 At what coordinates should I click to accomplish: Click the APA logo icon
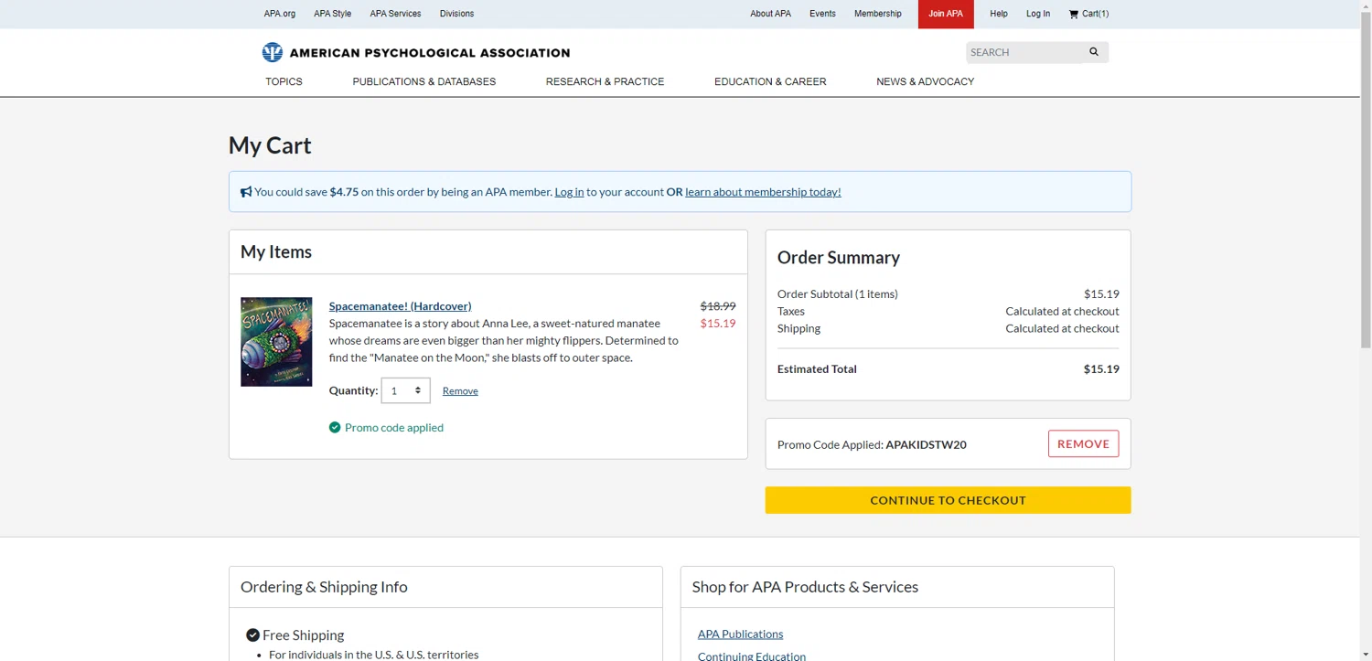tap(273, 52)
